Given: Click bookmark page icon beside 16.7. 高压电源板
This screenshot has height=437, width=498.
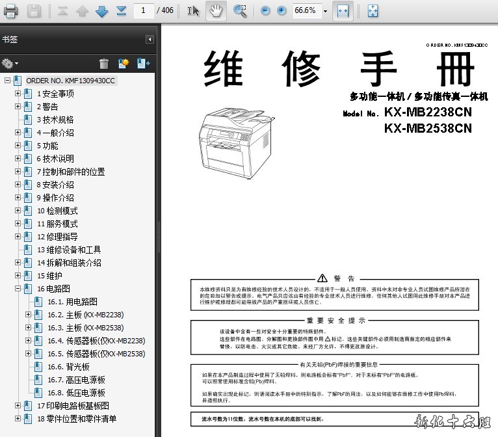Looking at the screenshot, I should 38,380.
